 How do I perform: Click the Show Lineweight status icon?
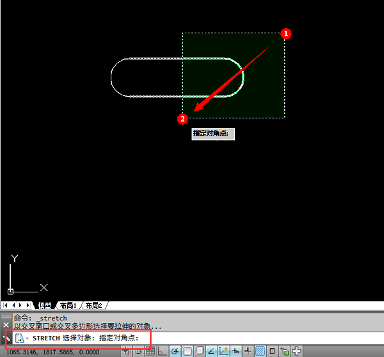248,351
